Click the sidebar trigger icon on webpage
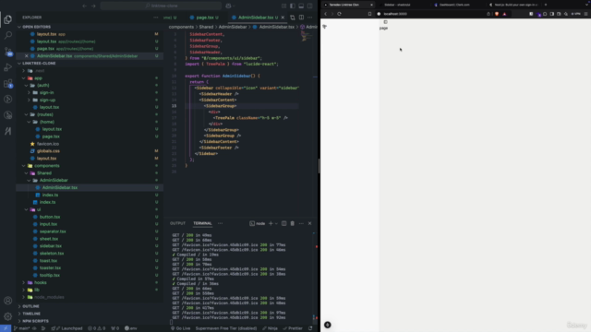Screen dimensions: 591x332 pyautogui.click(x=385, y=22)
